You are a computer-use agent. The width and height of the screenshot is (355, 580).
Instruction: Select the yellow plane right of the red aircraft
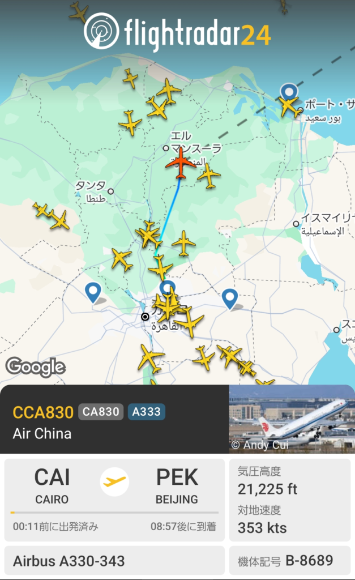click(x=209, y=176)
